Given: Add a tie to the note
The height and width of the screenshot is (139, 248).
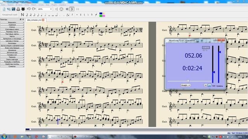Looking at the screenshot, I should coord(68,15).
